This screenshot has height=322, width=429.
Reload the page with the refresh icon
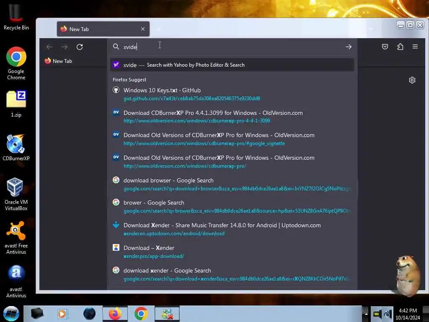pos(80,47)
